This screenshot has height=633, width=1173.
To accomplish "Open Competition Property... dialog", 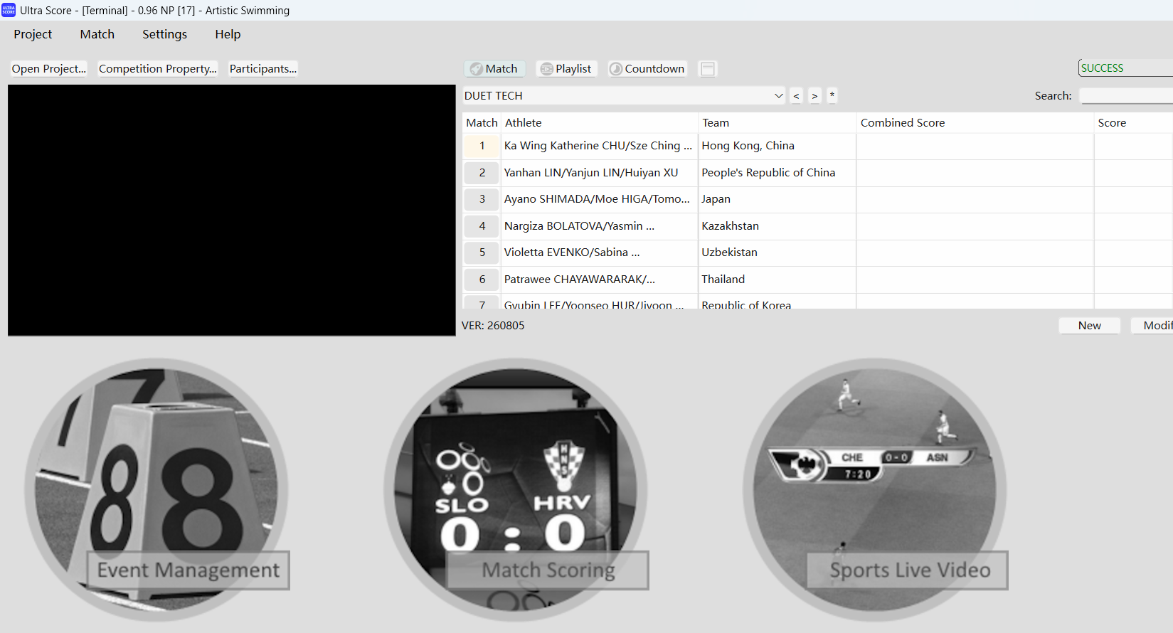I will pyautogui.click(x=157, y=69).
